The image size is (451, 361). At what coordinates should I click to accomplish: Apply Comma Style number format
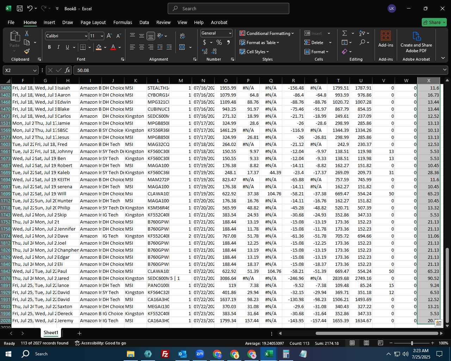tap(228, 42)
